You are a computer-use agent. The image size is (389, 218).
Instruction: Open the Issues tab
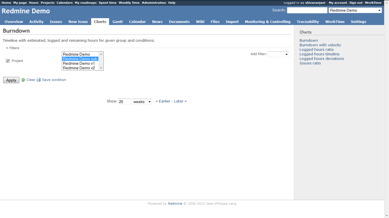(x=56, y=22)
